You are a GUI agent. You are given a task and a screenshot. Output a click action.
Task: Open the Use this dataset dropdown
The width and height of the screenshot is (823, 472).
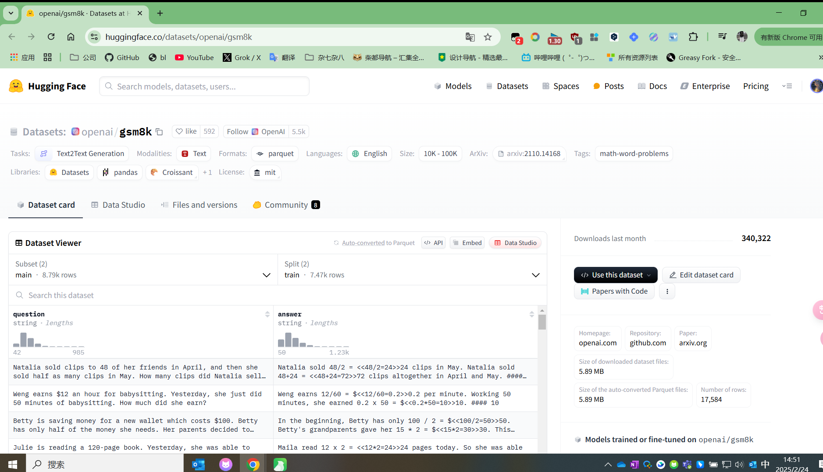(616, 275)
